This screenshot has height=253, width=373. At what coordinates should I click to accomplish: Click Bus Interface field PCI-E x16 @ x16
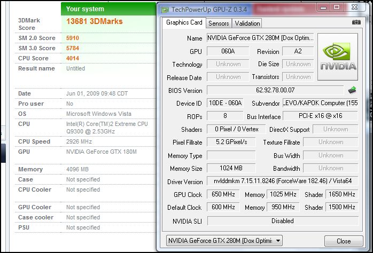(x=320, y=116)
